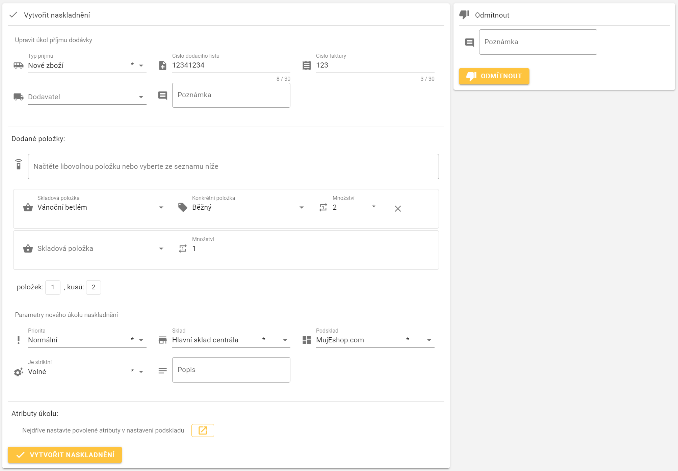Click the invoice receipt icon
The height and width of the screenshot is (471, 678).
click(x=307, y=66)
